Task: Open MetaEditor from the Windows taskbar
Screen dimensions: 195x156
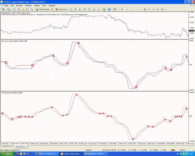Action: (95, 154)
